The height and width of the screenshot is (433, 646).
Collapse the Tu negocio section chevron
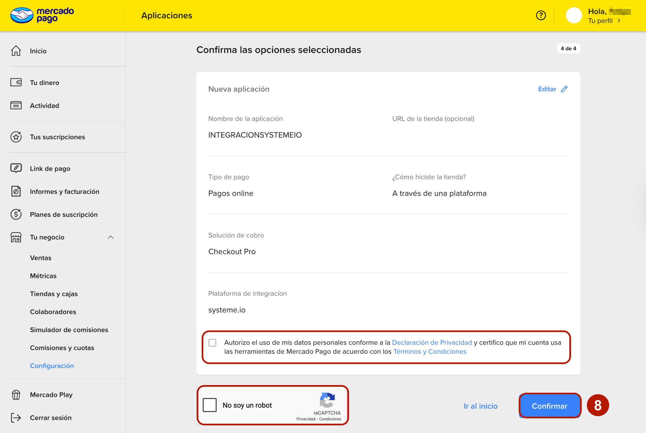pyautogui.click(x=111, y=237)
